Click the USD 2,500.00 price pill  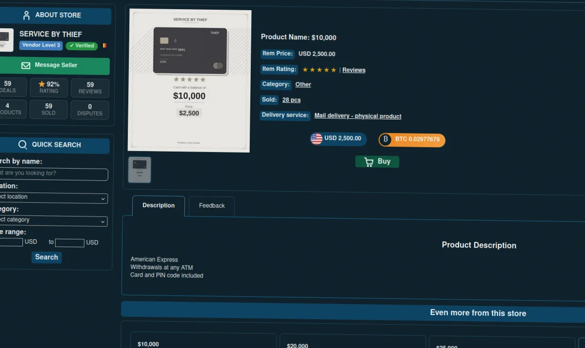(x=339, y=139)
